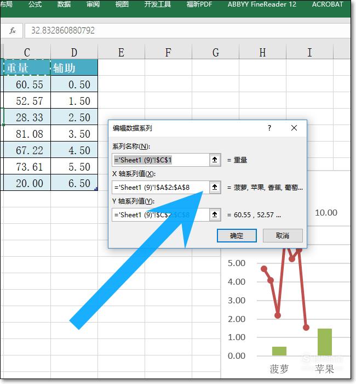Select column D header
Viewport: 356px width, 384px height.
74,52
